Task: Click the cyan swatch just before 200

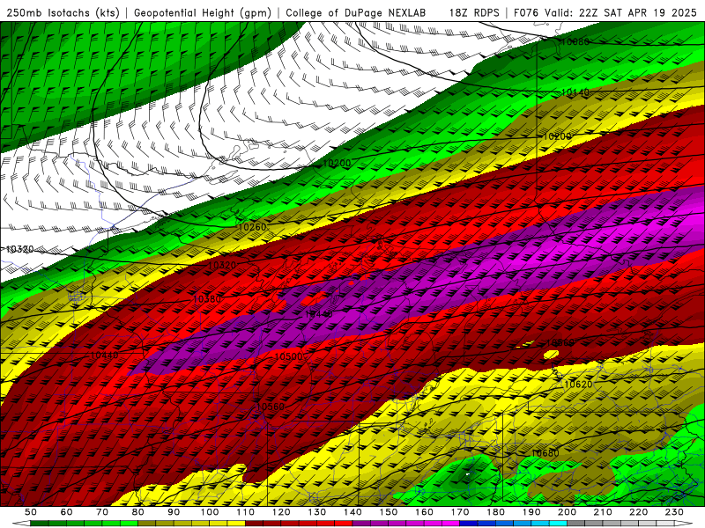Action: [x=559, y=524]
